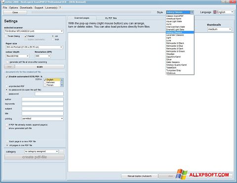This screenshot has height=183, width=237.
Task: Click small button next to category dropdown
Action: click(61, 152)
